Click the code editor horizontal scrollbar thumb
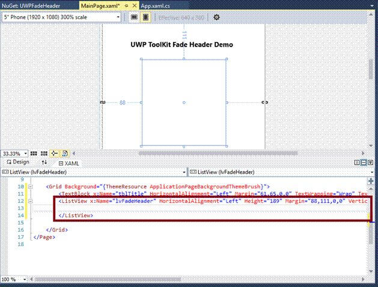This screenshot has width=378, height=287. click(x=108, y=280)
